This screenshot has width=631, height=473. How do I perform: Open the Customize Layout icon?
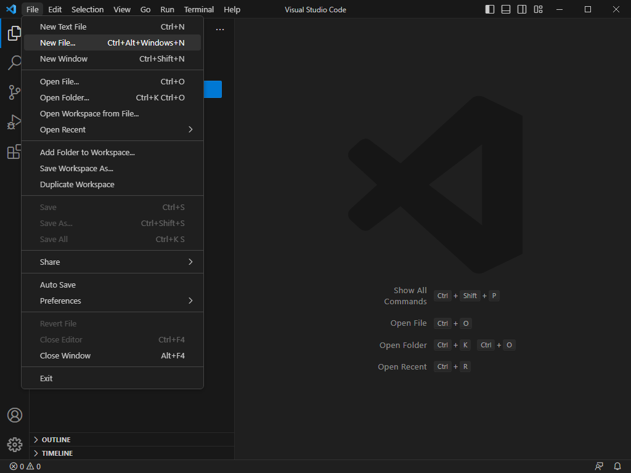click(x=538, y=9)
